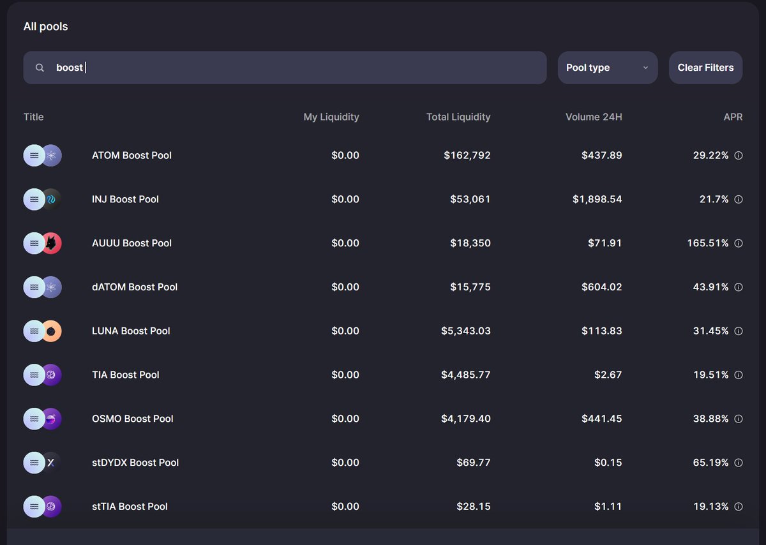Click APR value 29.22%
The width and height of the screenshot is (766, 545).
pyautogui.click(x=711, y=155)
